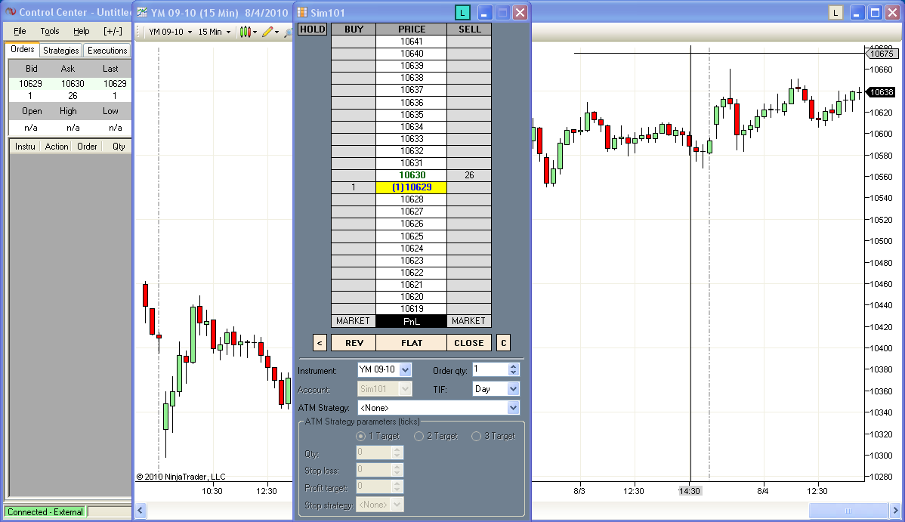Open the 15 Min interval dropdown
The width and height of the screenshot is (905, 522).
click(214, 32)
